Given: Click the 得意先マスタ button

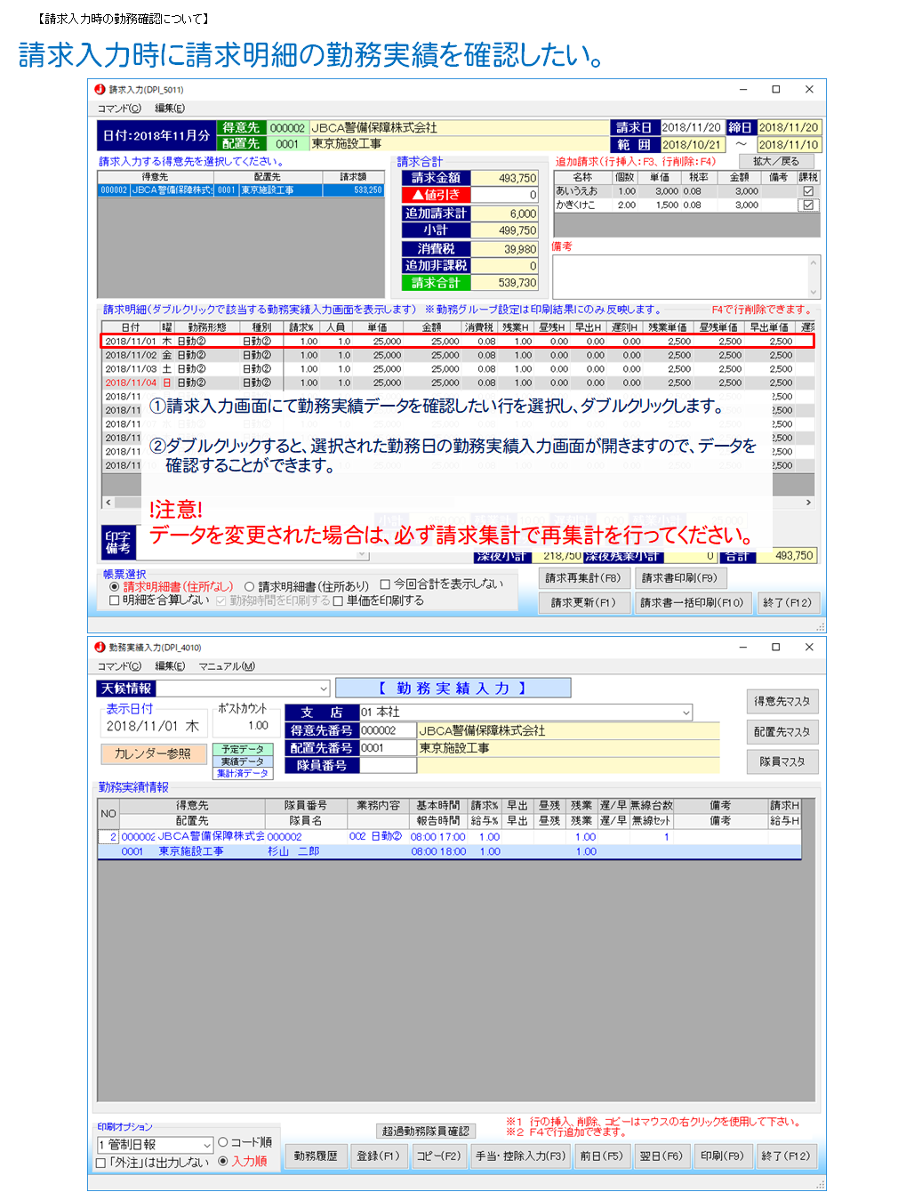Looking at the screenshot, I should [782, 702].
